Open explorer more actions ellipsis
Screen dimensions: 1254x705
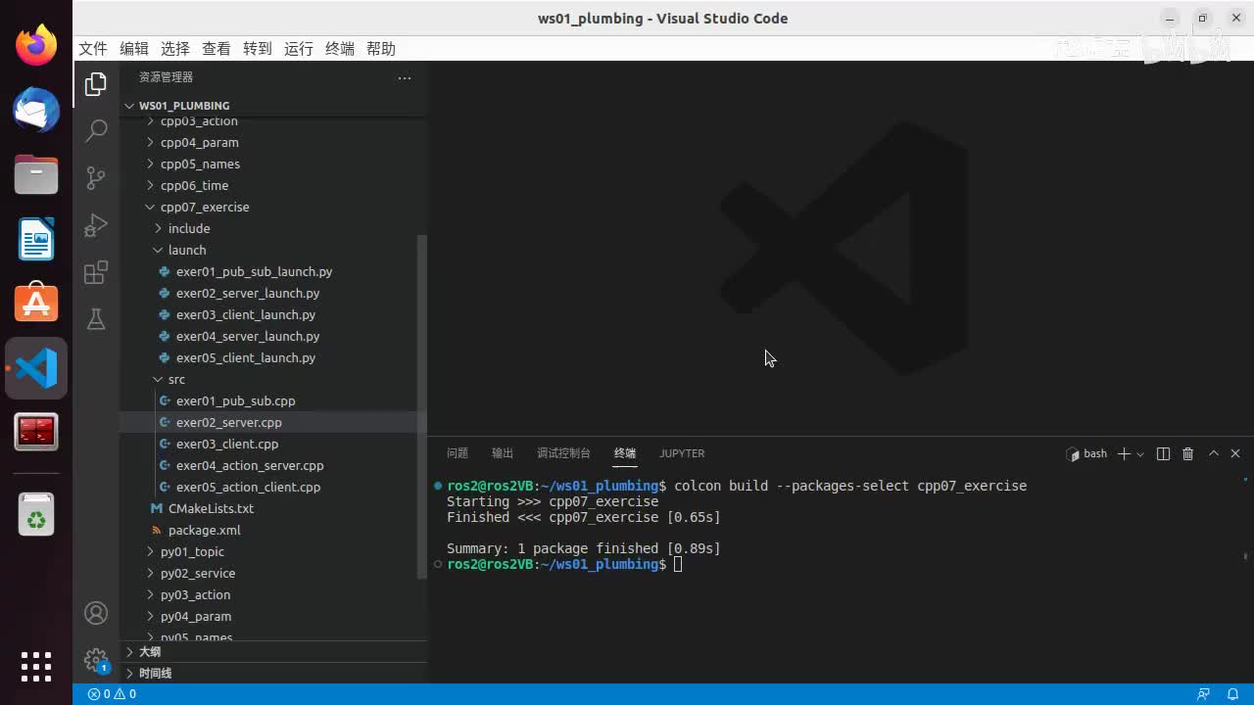[405, 77]
